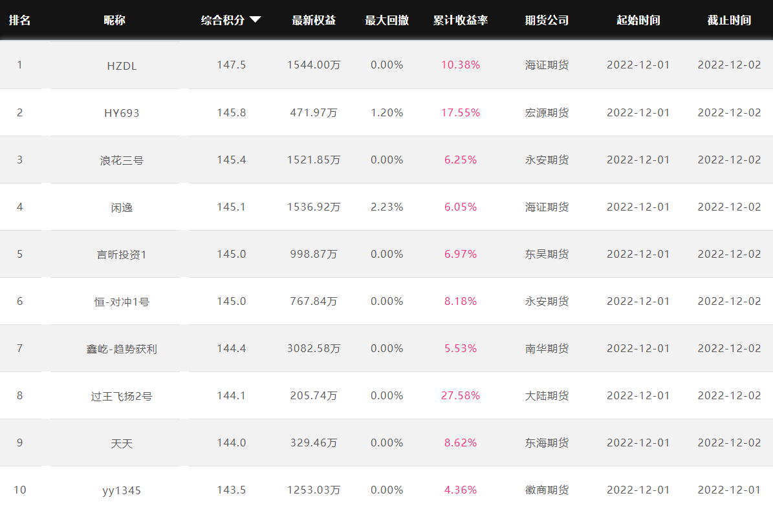
Task: Select equity value 1536.92万
Action: [x=314, y=207]
